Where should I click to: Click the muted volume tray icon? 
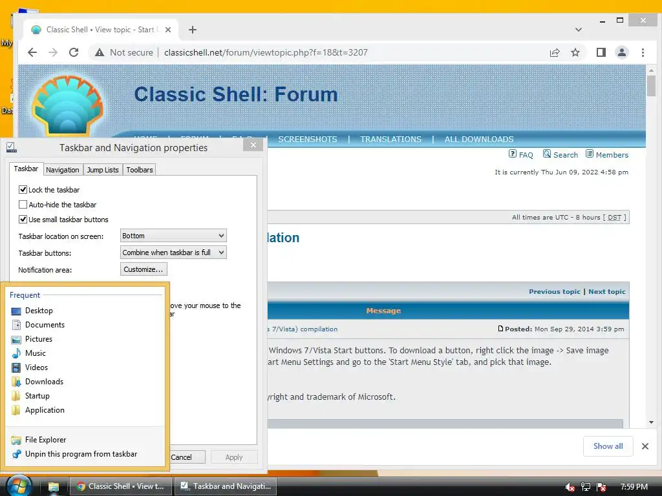pos(570,487)
